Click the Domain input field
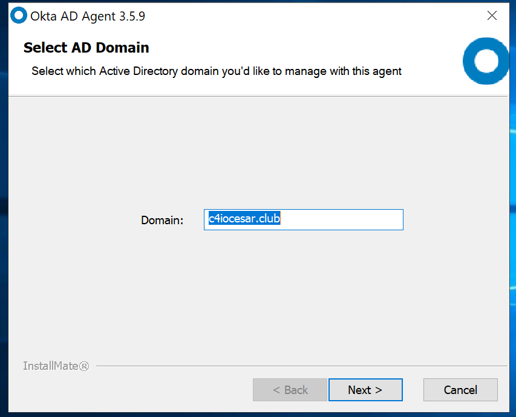This screenshot has height=417, width=516. [x=304, y=219]
